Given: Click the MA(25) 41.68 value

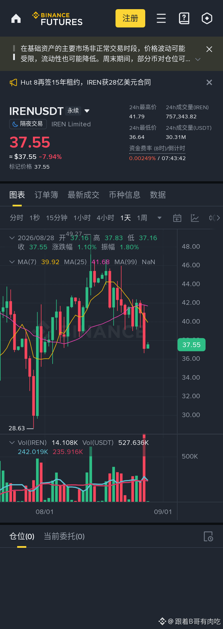Looking at the screenshot, I should coord(101,262).
